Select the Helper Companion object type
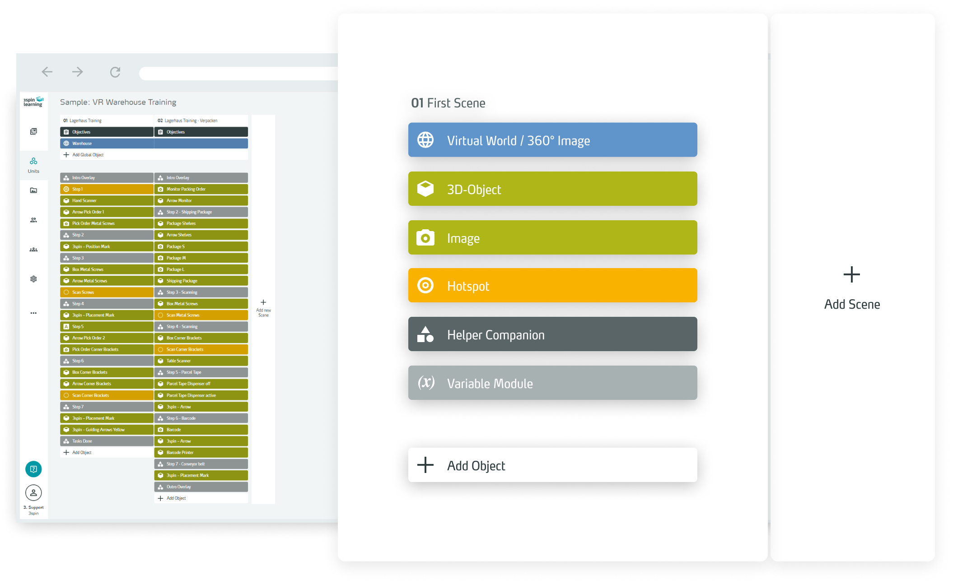953x584 pixels. coord(552,334)
